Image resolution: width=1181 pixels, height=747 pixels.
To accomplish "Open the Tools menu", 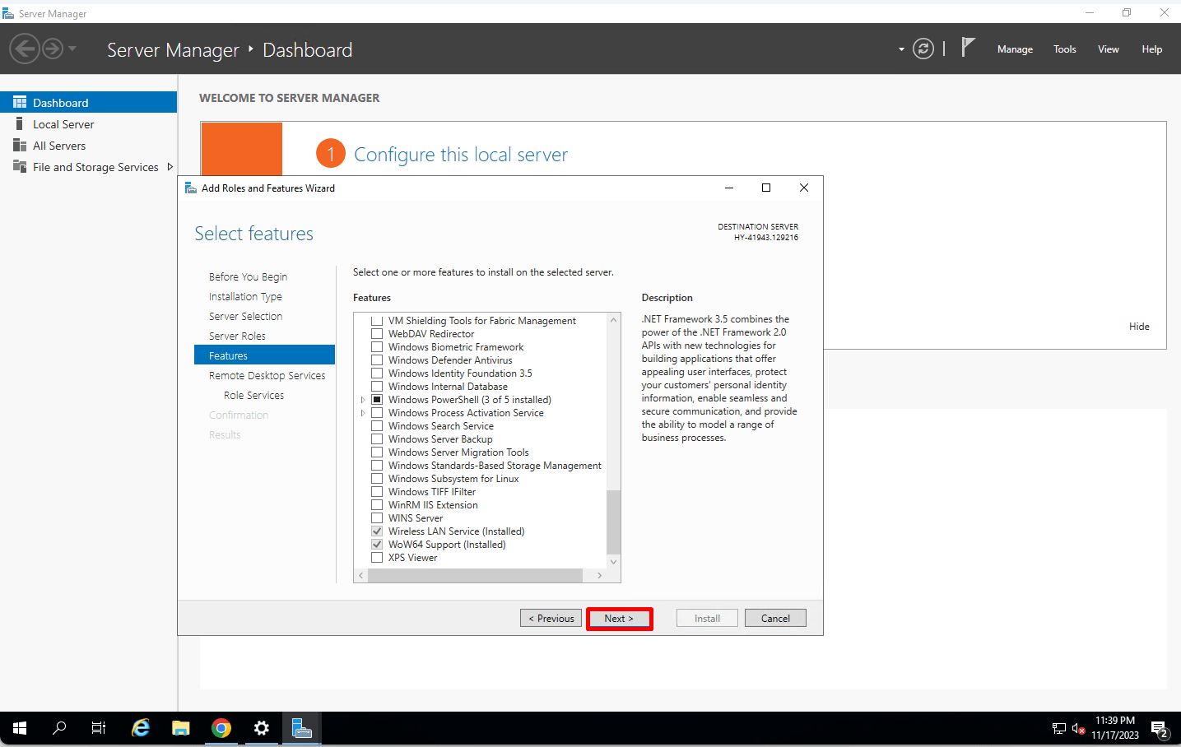I will 1064,49.
